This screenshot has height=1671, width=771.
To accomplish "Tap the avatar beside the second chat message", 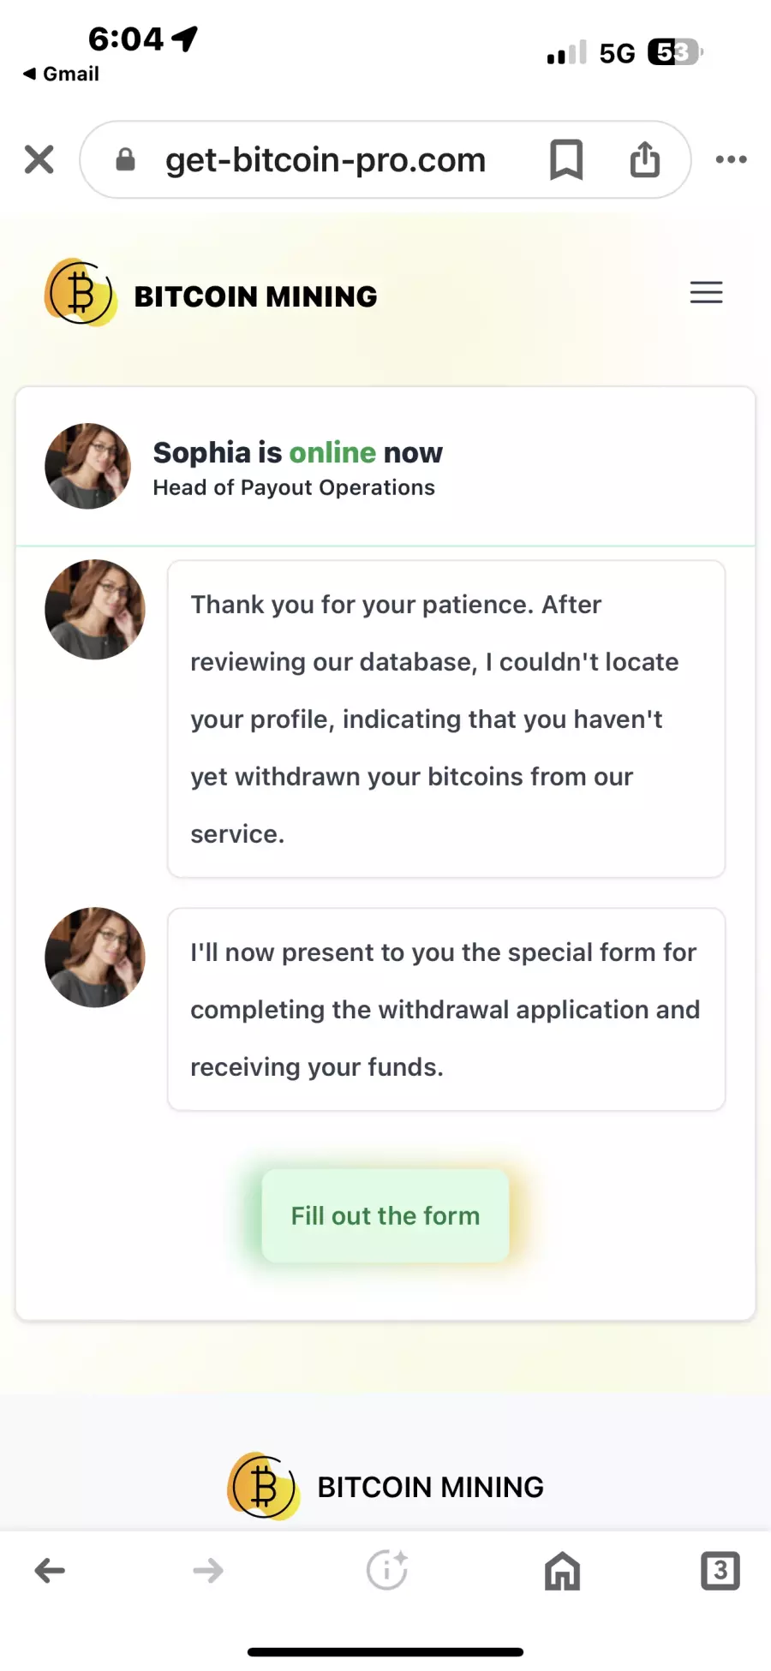I will coord(95,958).
